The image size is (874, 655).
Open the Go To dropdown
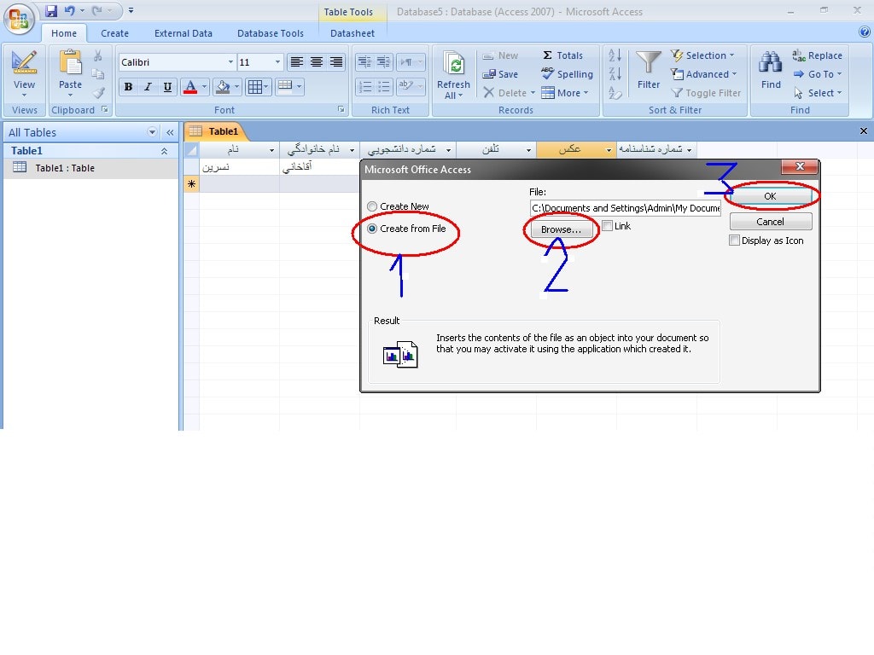click(x=817, y=74)
